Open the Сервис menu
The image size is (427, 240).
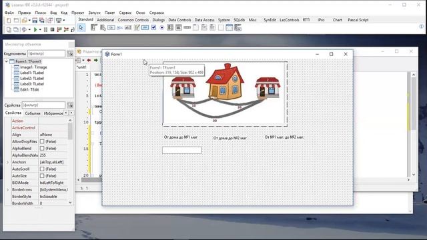tap(125, 13)
